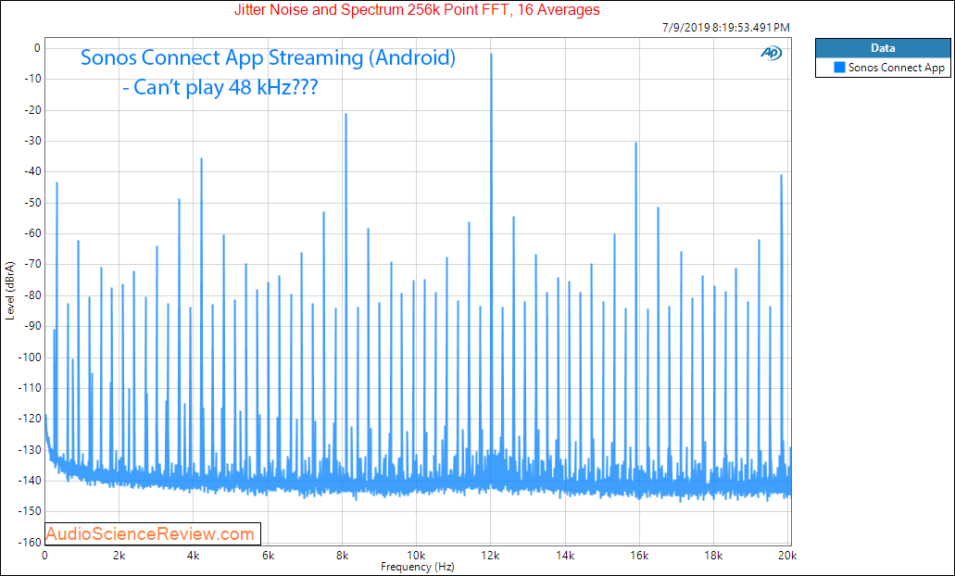
Task: Click the '6k' Frequency axis tick label
Action: [268, 556]
